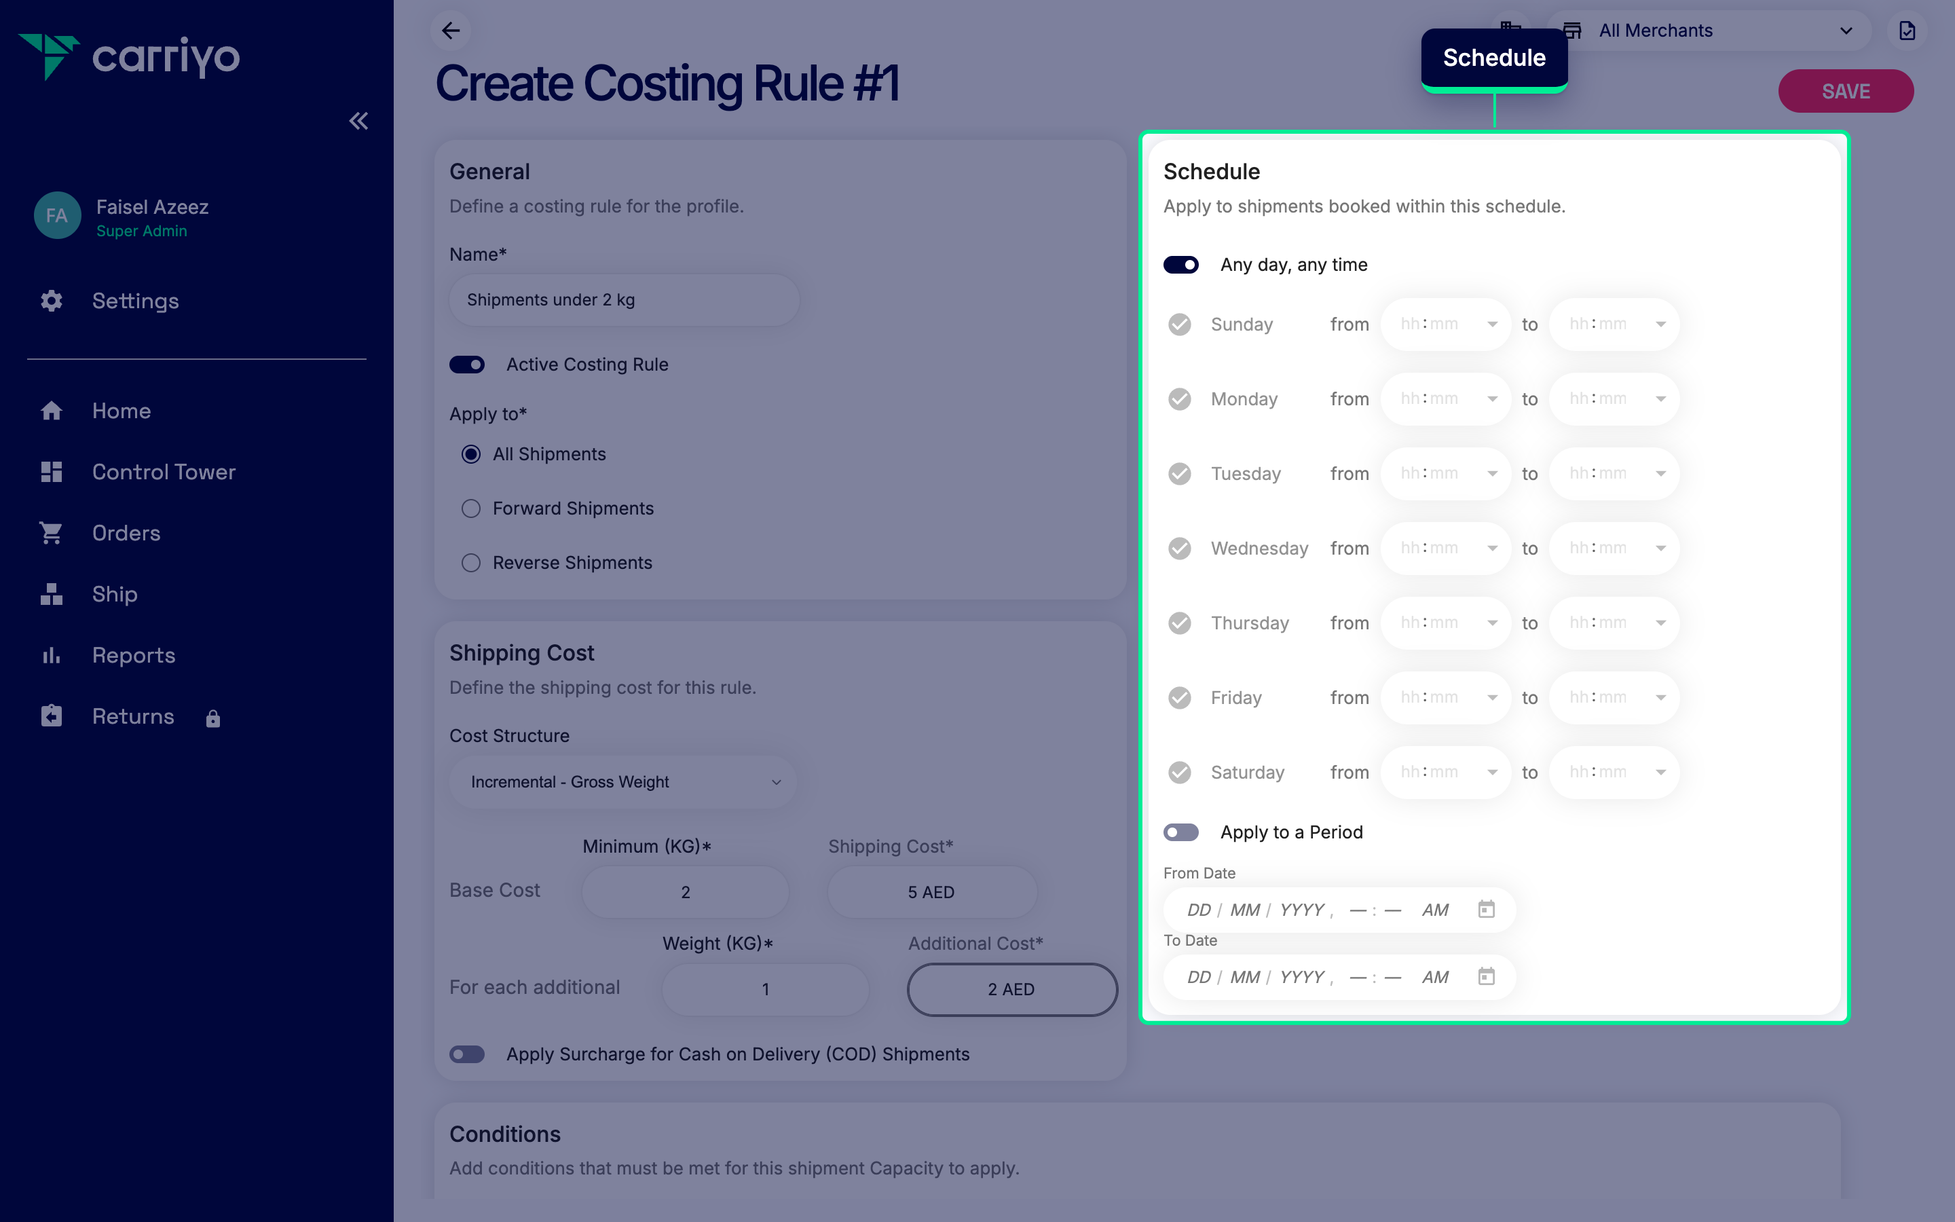Viewport: 1955px width, 1222px height.
Task: Toggle the Monday checkbox
Action: (1180, 399)
